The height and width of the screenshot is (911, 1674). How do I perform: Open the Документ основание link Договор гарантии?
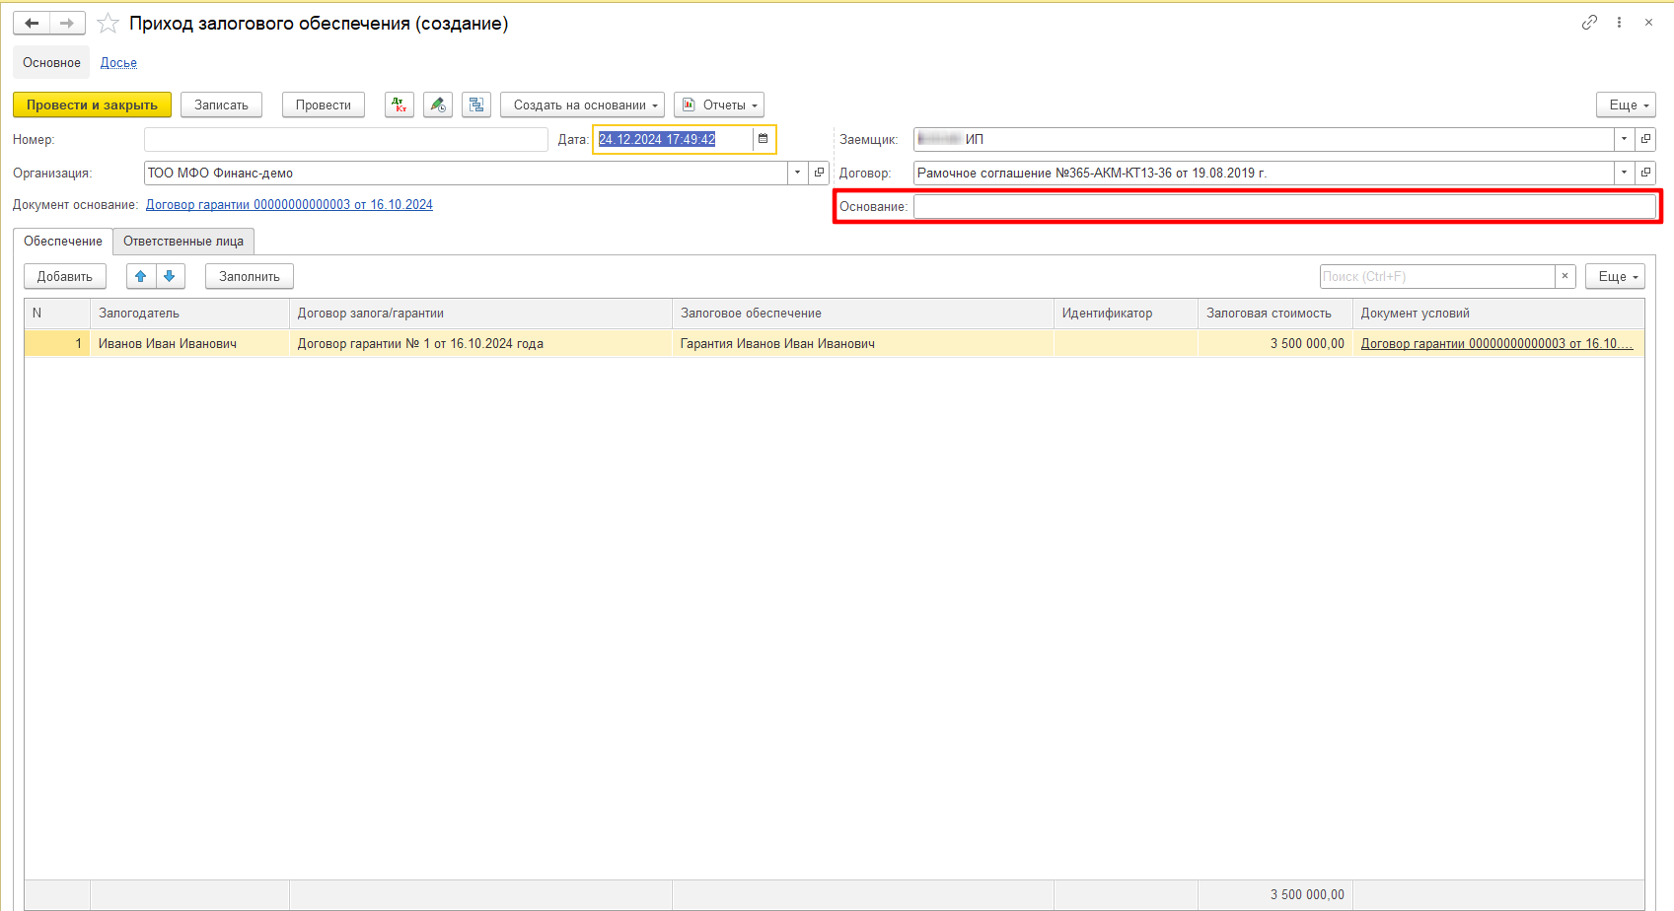coord(289,204)
